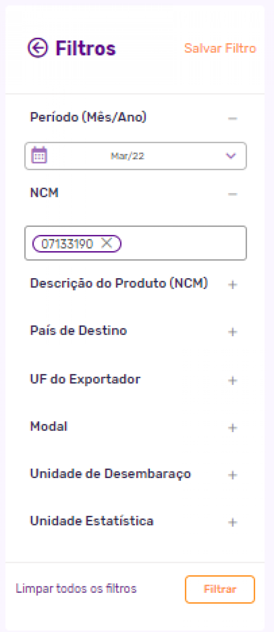Expand the UF do Exportador filter
274x632 pixels.
click(x=232, y=380)
